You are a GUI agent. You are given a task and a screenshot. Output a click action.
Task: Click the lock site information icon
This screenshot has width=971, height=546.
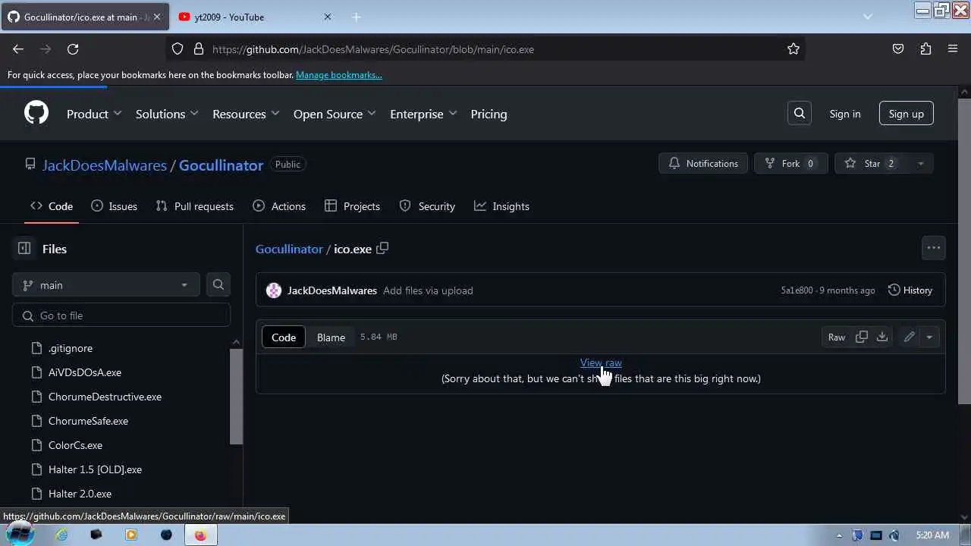click(199, 49)
